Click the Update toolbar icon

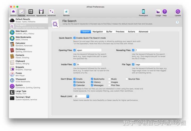(178, 13)
